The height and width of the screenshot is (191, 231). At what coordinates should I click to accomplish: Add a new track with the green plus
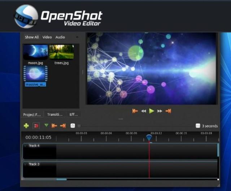click(26, 126)
